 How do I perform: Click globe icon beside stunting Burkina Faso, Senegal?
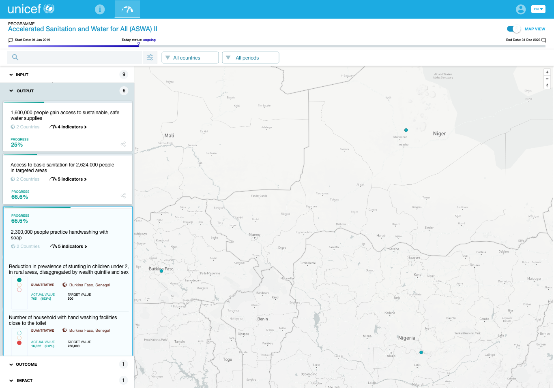64,285
